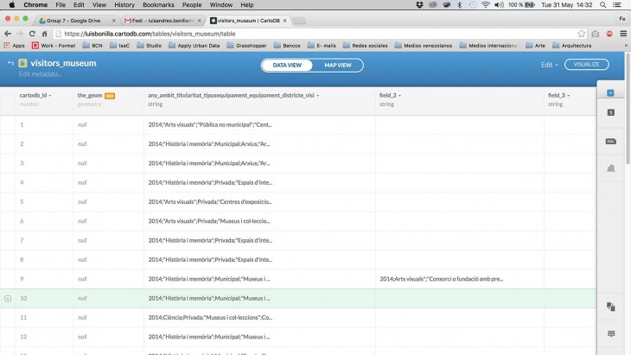Open field_3 column dropdown arrow
This screenshot has width=631, height=355.
click(x=569, y=96)
